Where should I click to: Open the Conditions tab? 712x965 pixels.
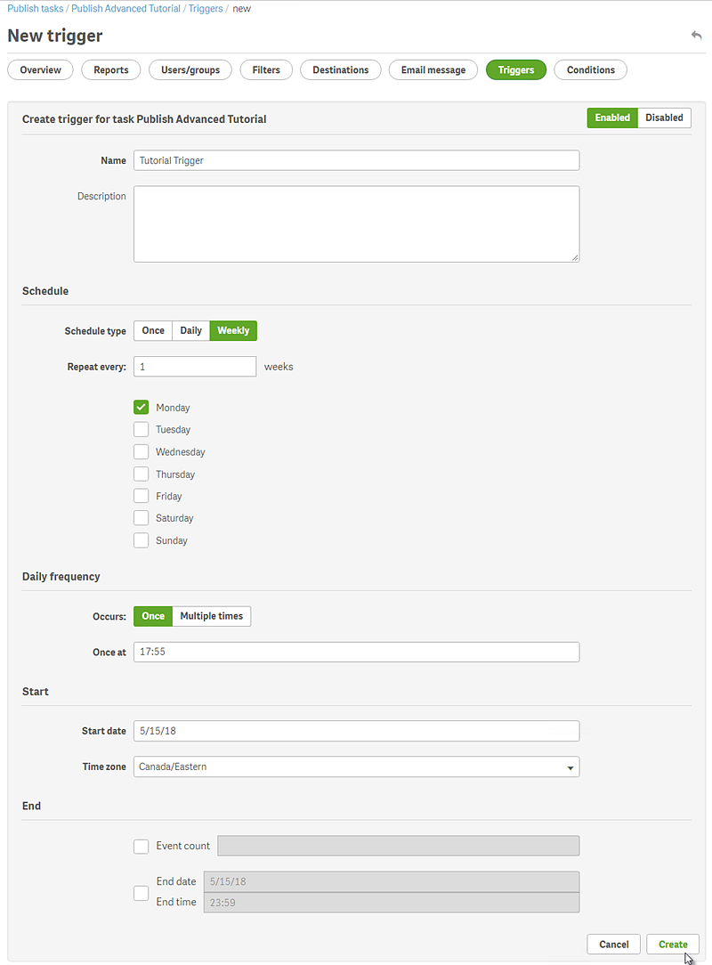pyautogui.click(x=590, y=69)
